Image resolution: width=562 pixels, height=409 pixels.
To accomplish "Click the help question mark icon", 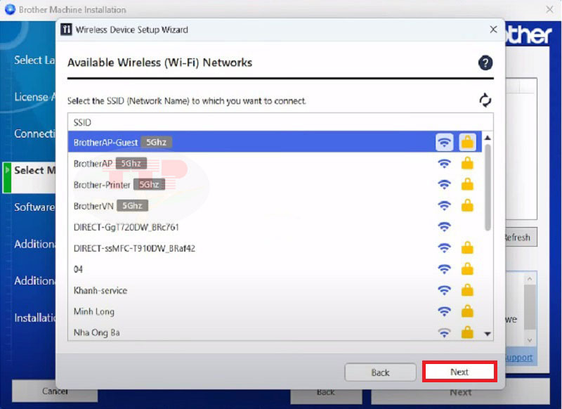I will coord(485,63).
